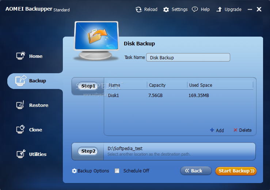Click the Name column header

click(x=114, y=85)
